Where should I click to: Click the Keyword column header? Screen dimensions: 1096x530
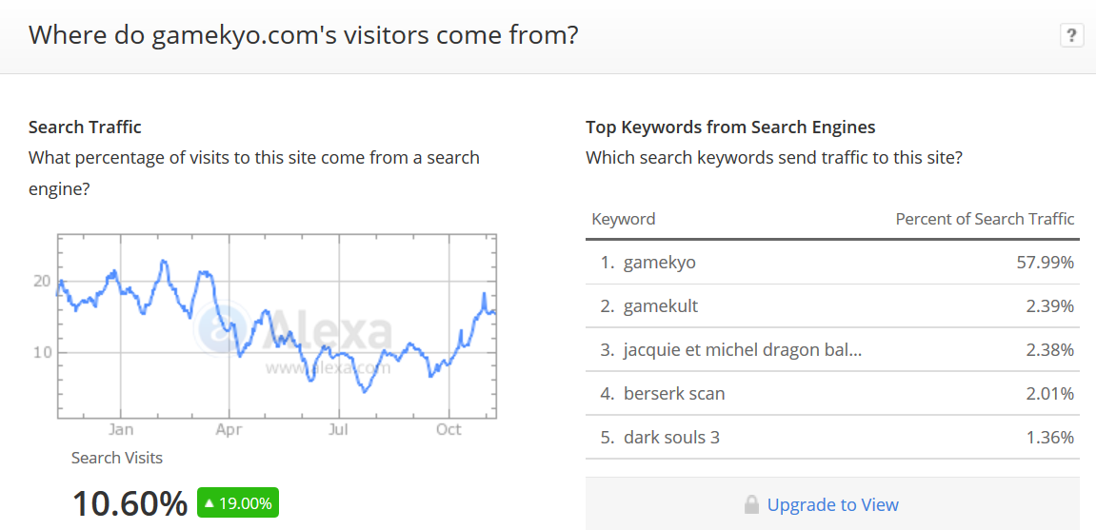click(624, 219)
